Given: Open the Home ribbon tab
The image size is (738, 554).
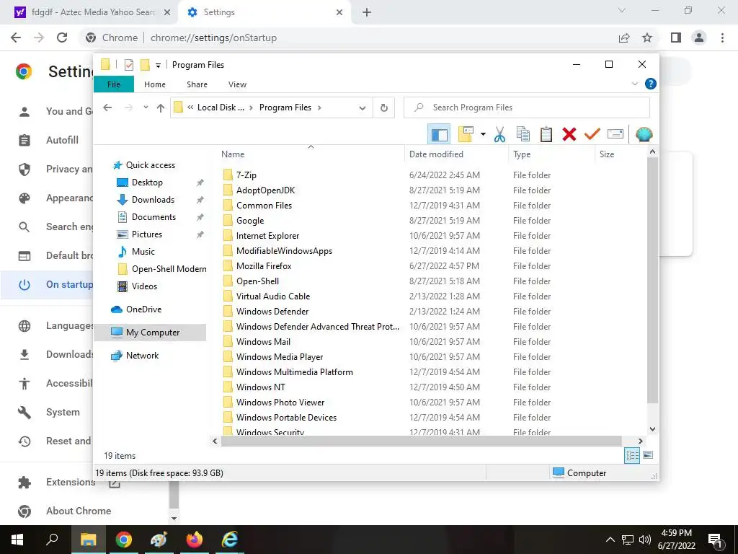Looking at the screenshot, I should tap(155, 84).
